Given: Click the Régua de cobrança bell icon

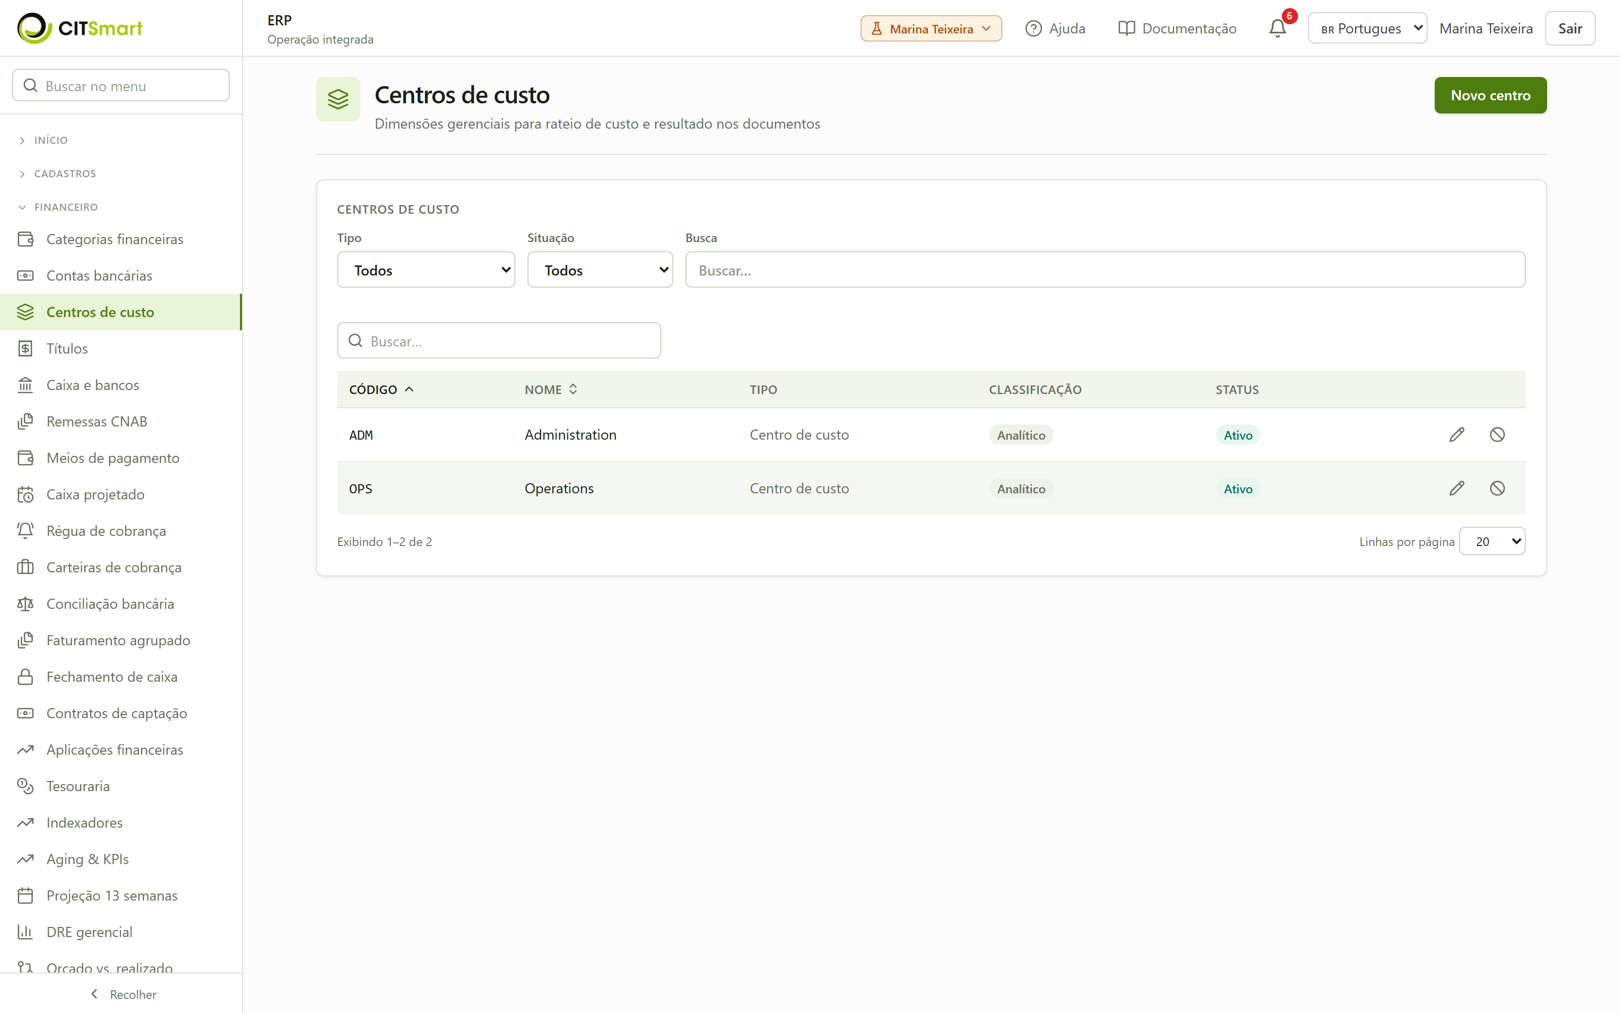Looking at the screenshot, I should (25, 531).
